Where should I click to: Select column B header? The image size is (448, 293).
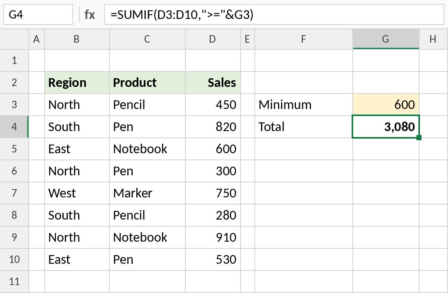[77, 39]
